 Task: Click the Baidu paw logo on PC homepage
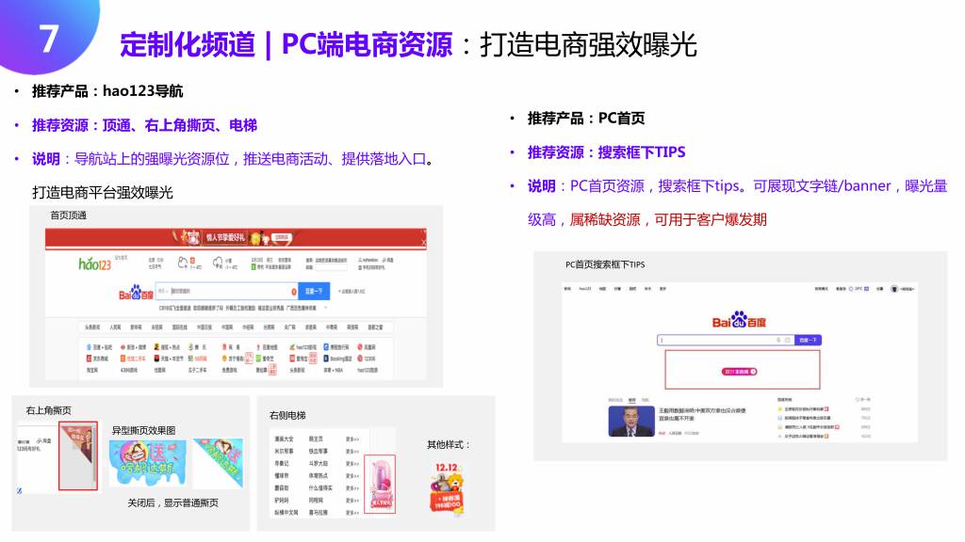(739, 320)
